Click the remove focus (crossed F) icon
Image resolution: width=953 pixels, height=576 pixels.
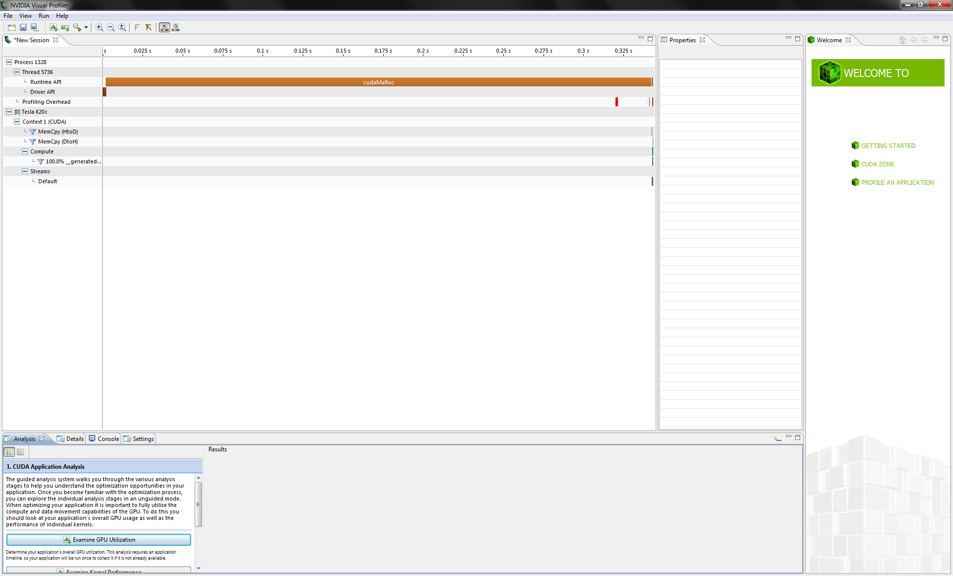148,27
